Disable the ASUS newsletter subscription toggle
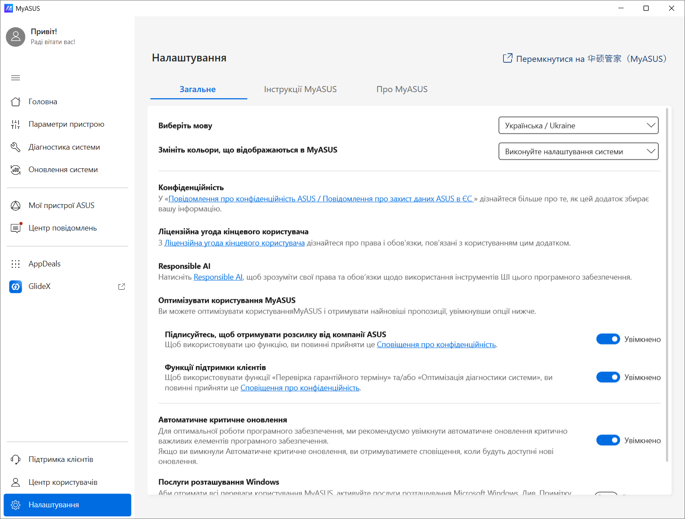 pyautogui.click(x=608, y=339)
